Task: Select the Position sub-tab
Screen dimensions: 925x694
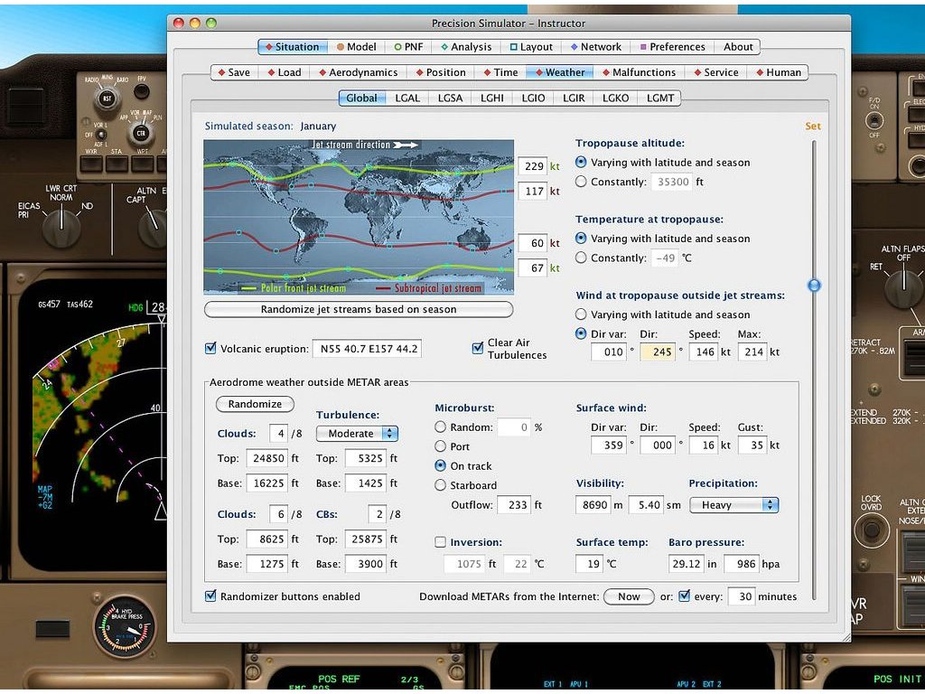Action: [441, 72]
